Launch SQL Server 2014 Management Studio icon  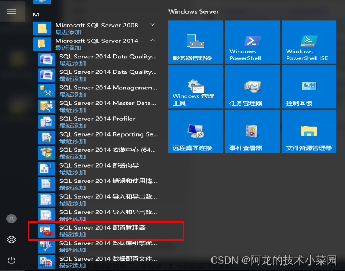click(46, 91)
